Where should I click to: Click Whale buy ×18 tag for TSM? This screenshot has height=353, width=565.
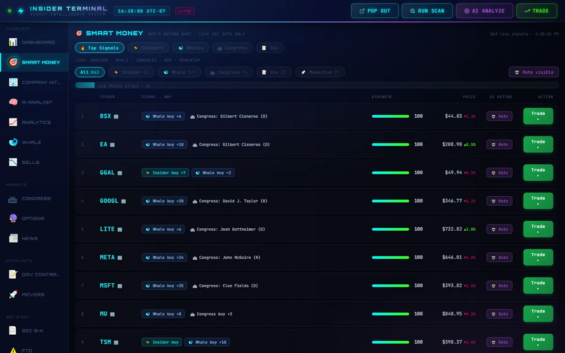pos(207,342)
